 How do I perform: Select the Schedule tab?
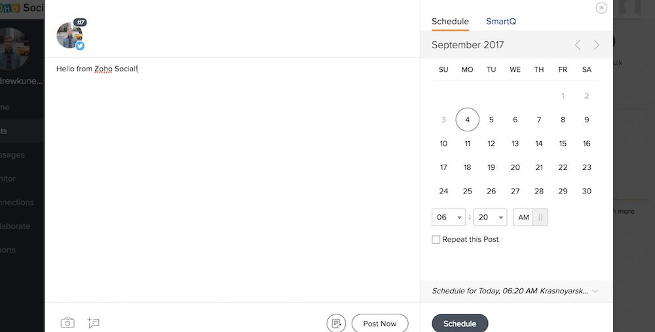[x=450, y=22]
